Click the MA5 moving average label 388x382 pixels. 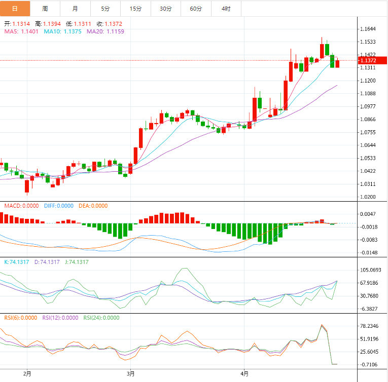(x=22, y=31)
